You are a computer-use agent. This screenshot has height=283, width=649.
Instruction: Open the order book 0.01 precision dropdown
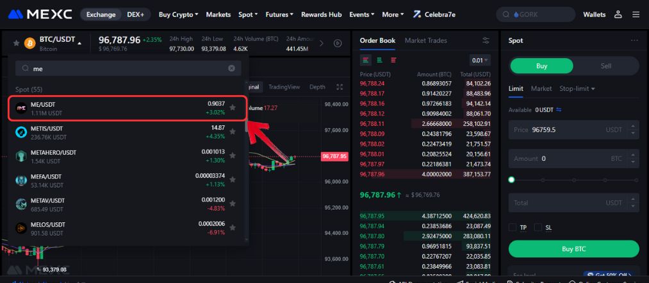pyautogui.click(x=480, y=60)
